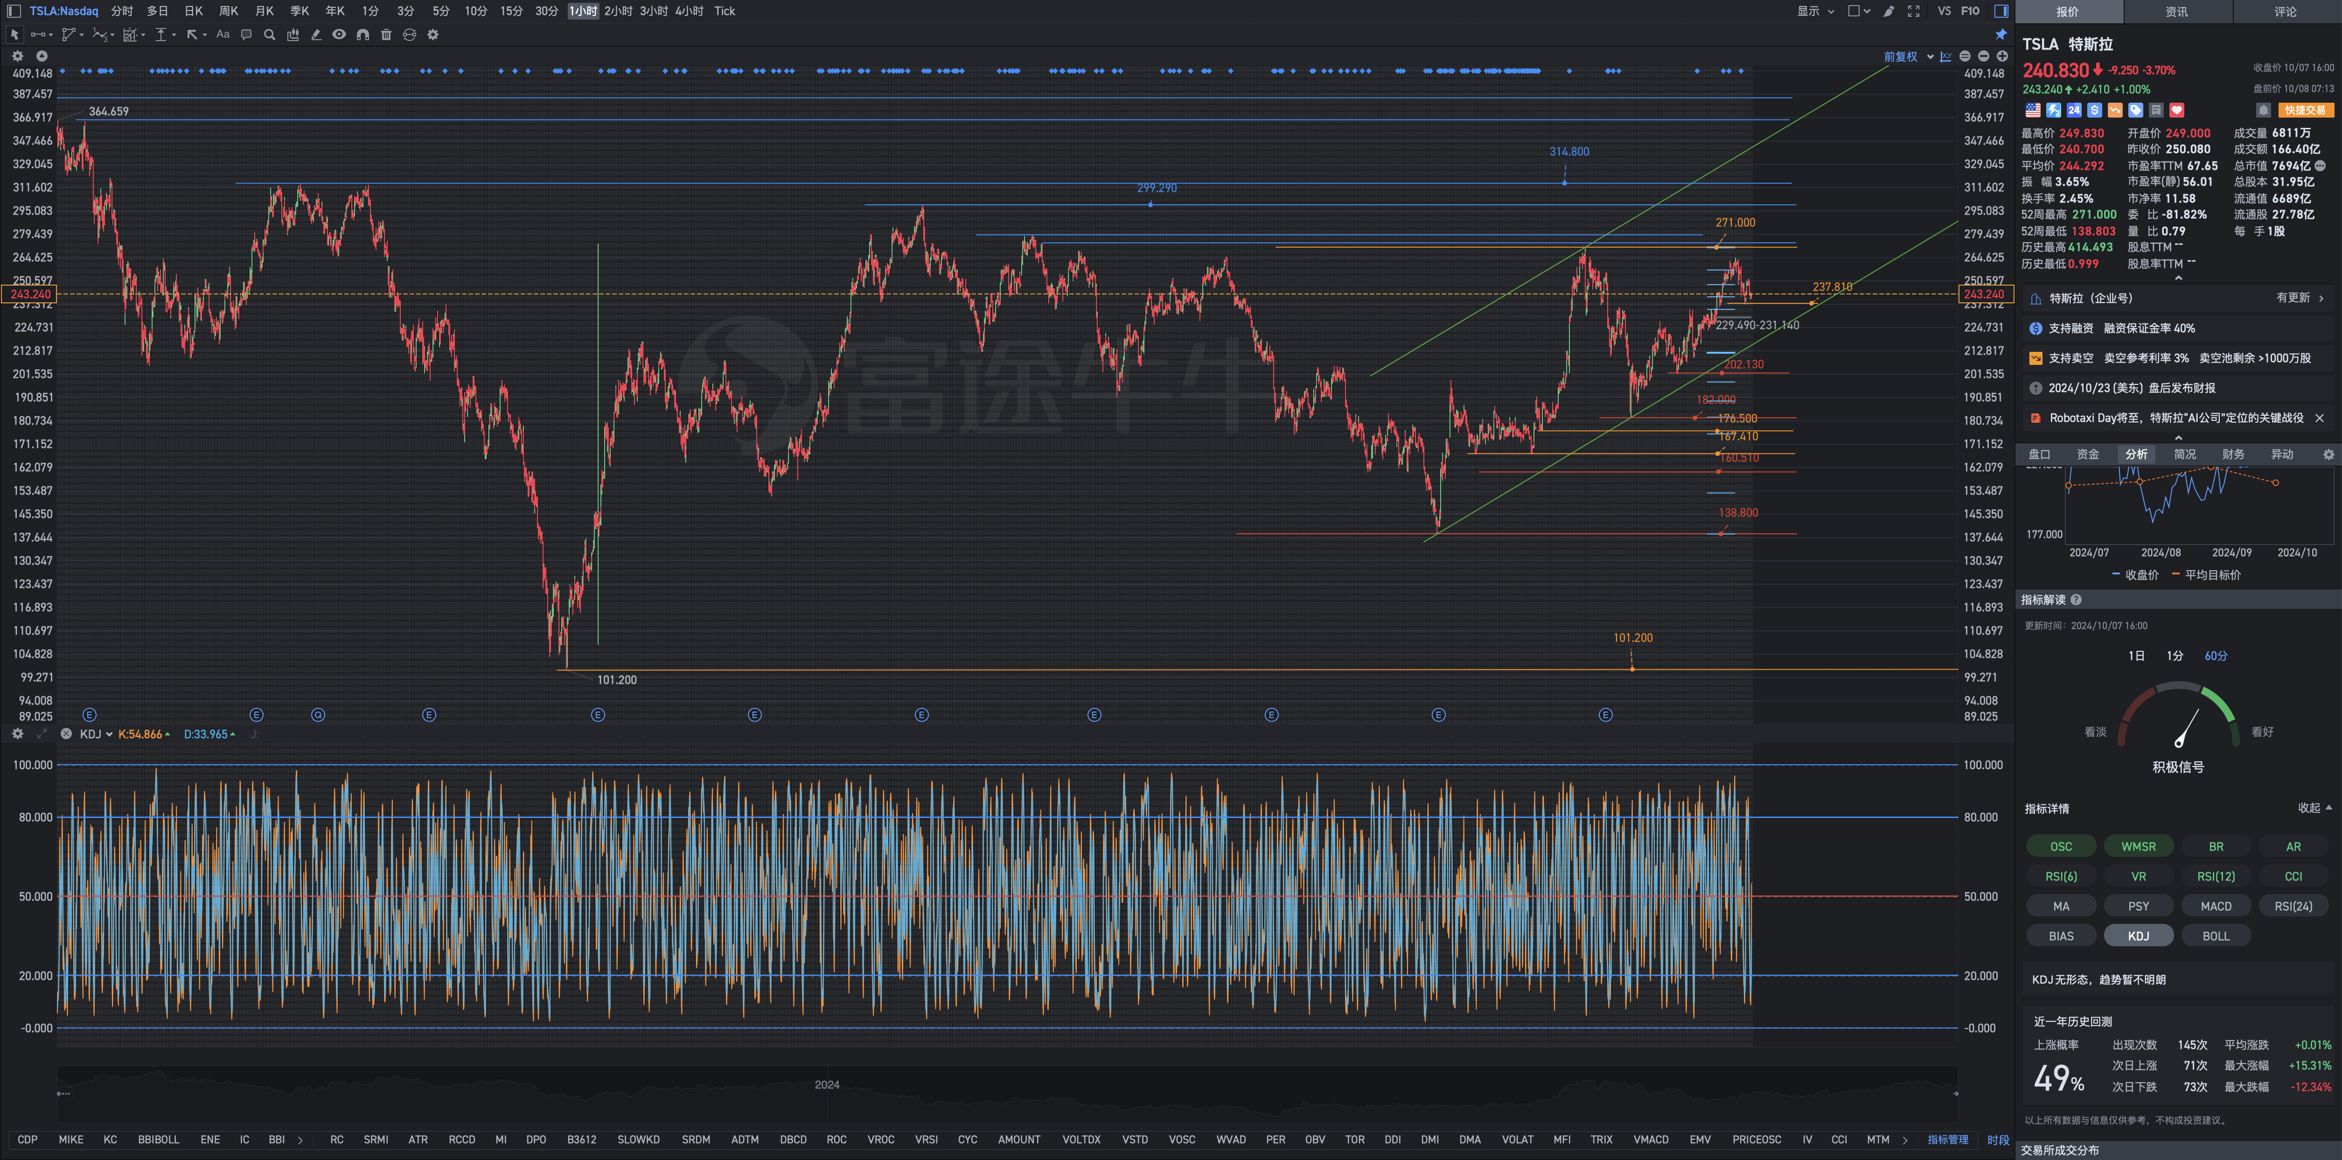The width and height of the screenshot is (2342, 1160).
Task: Toggle the right quote panel icon
Action: (x=2001, y=11)
